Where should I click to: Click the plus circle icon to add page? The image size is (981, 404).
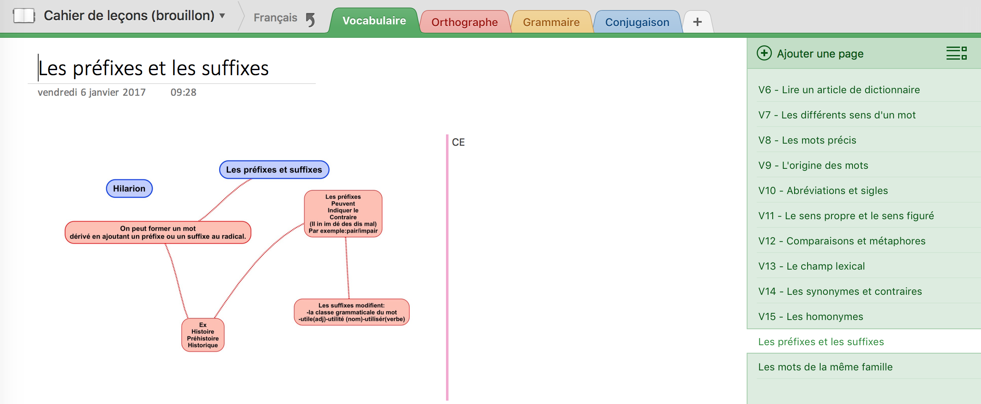pos(764,53)
